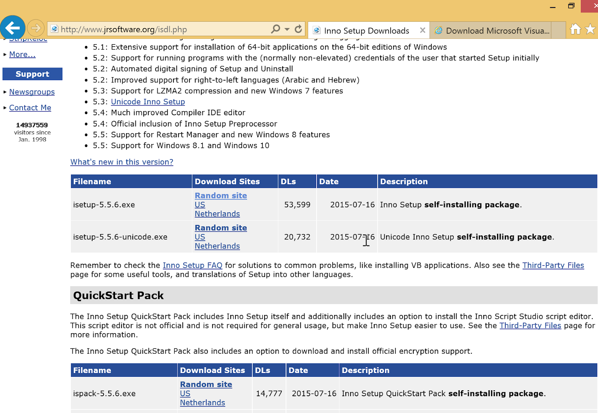Click the 14937559 visitor counter
This screenshot has width=598, height=413.
[x=32, y=125]
